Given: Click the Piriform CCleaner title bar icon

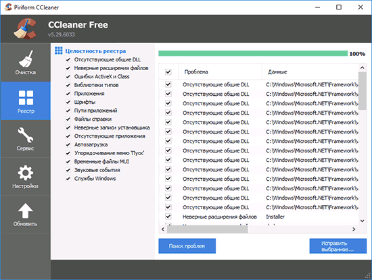Looking at the screenshot, I should (8, 7).
